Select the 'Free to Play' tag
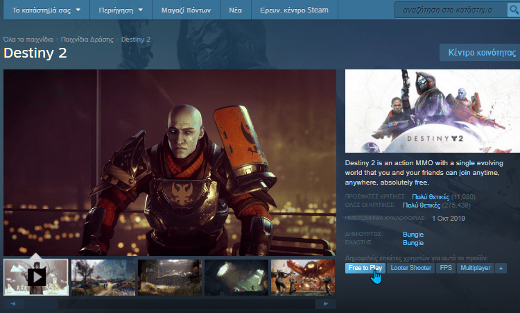Screen dimensions: 520x313 (365, 268)
